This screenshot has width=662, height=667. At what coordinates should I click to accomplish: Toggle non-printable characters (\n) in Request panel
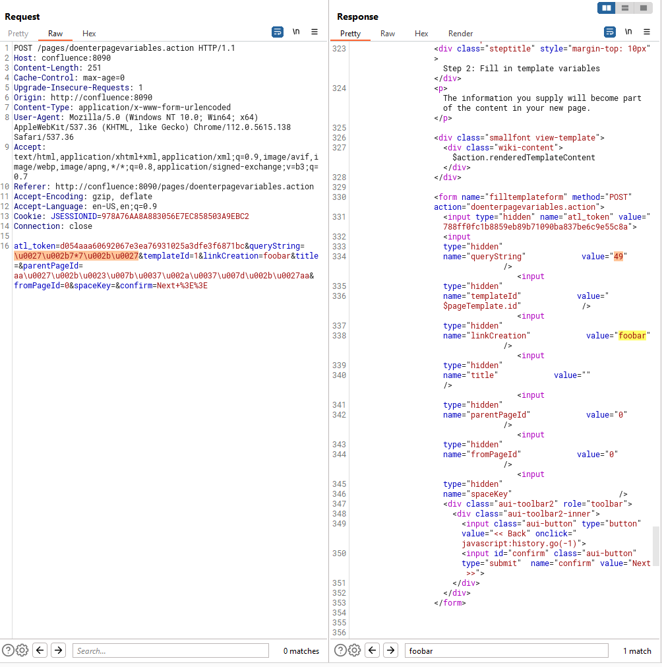296,32
